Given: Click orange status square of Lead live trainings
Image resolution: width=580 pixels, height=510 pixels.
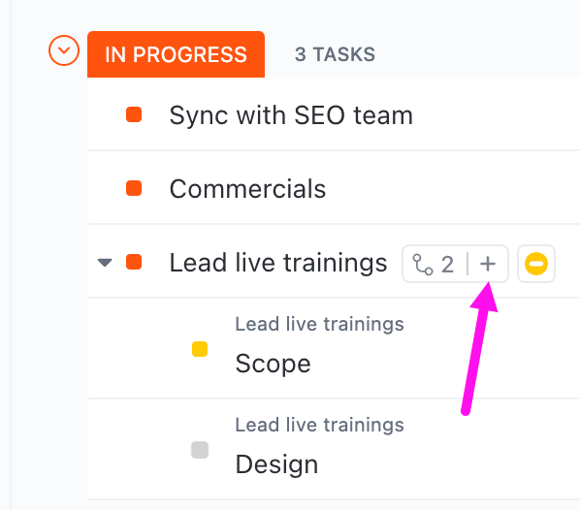Looking at the screenshot, I should (134, 262).
